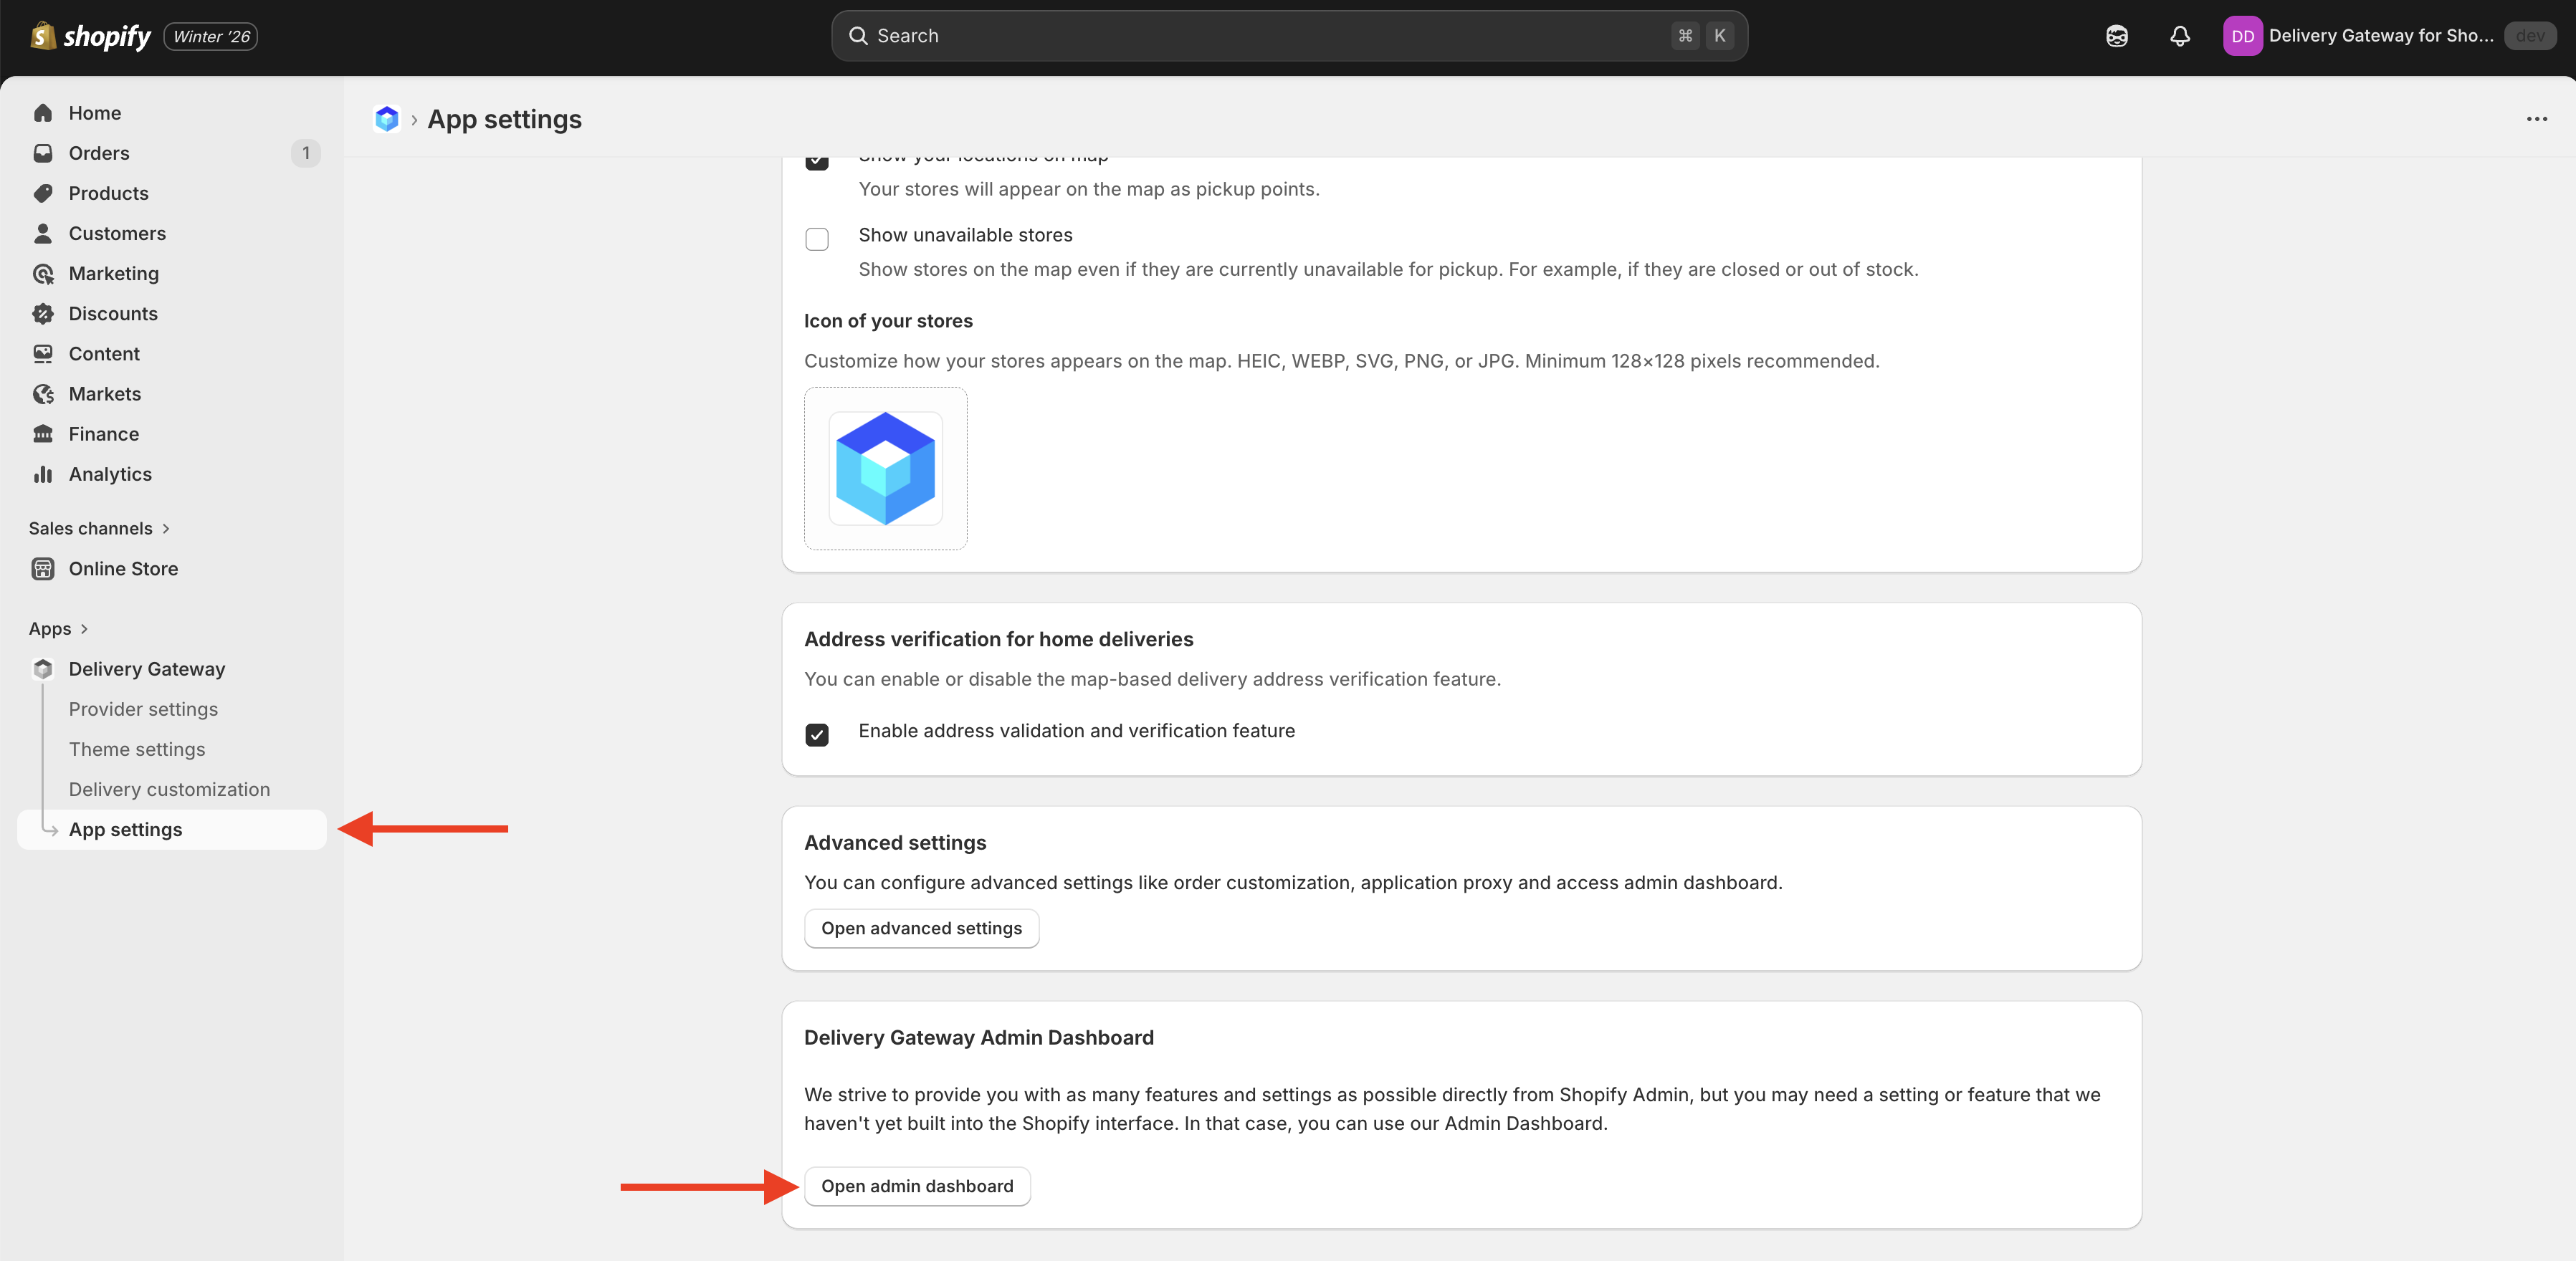
Task: Enable Show unavailable stores checkbox
Action: click(x=817, y=239)
